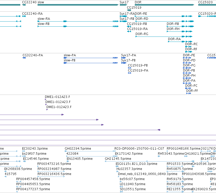The image size is (216, 193).
Task: Open the slow-RB transcript
Action: pyautogui.click(x=78, y=26)
